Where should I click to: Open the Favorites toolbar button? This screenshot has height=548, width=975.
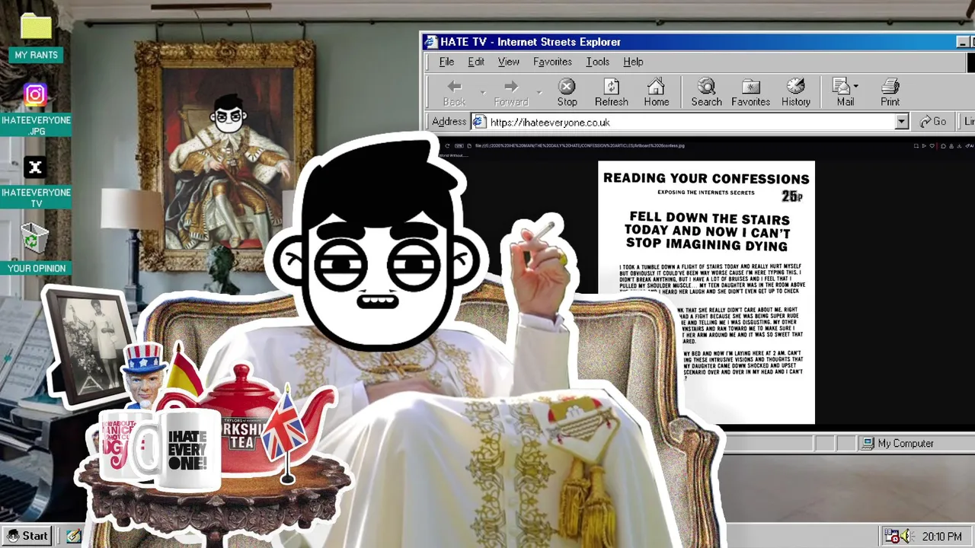click(x=750, y=93)
